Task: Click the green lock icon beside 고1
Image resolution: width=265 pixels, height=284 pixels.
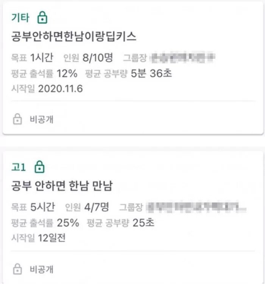Action: (x=39, y=166)
